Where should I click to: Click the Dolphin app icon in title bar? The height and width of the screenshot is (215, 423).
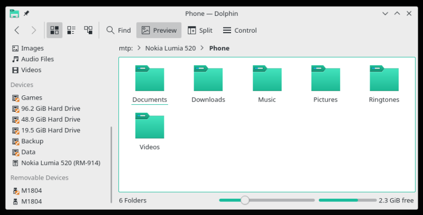[14, 14]
